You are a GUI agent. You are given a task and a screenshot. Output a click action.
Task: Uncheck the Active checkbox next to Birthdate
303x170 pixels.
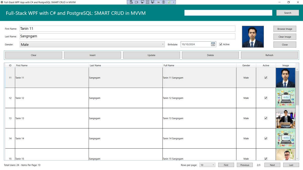pyautogui.click(x=221, y=44)
